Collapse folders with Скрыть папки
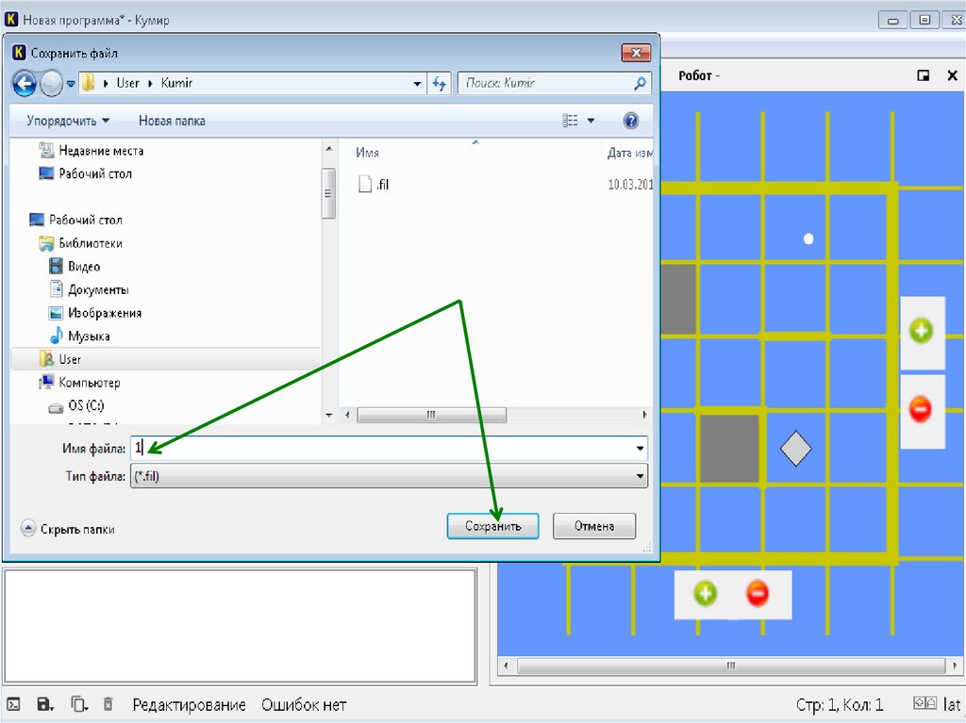966x723 pixels. click(x=68, y=529)
